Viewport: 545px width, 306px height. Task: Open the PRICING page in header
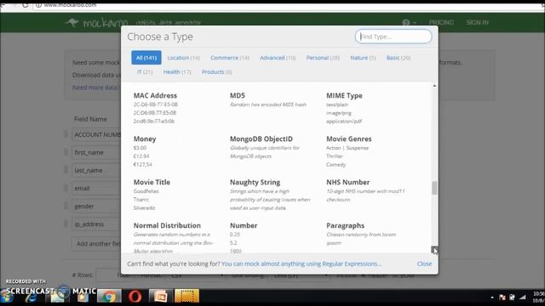coord(441,23)
